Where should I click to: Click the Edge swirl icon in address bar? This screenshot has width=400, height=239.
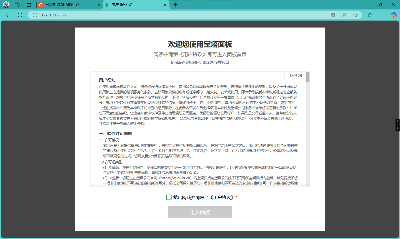(x=333, y=15)
